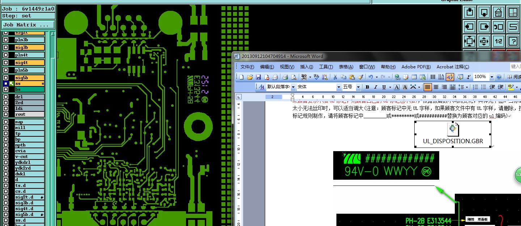Viewport: 521px width, 226px height.
Task: Click the pan up icon in Graphic Editor
Action: point(469,12)
